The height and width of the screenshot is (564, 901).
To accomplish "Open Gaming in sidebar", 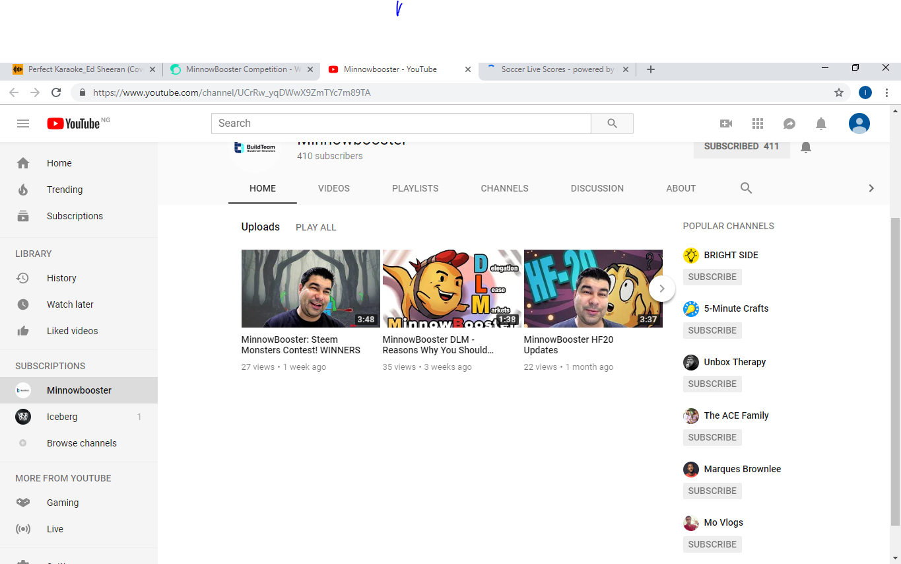I will coord(79,503).
